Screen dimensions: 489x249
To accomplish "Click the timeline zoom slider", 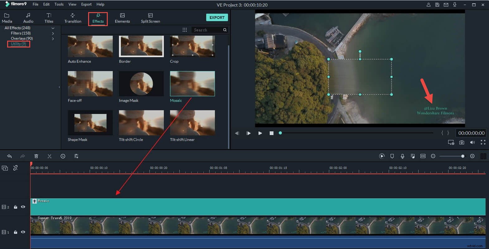I will (452, 156).
